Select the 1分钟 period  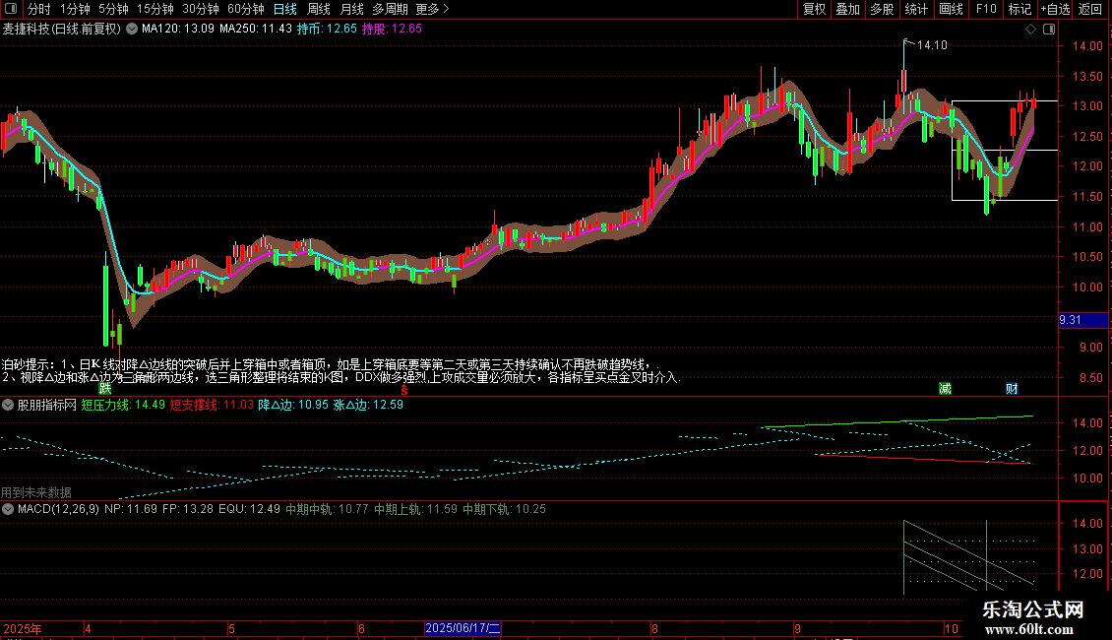point(75,9)
